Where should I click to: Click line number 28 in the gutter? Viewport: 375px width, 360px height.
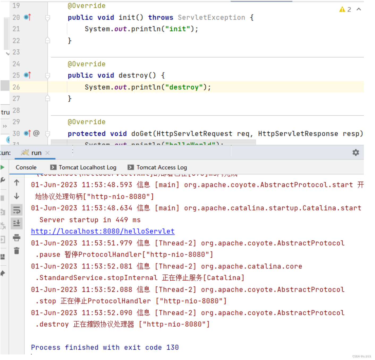coord(16,110)
